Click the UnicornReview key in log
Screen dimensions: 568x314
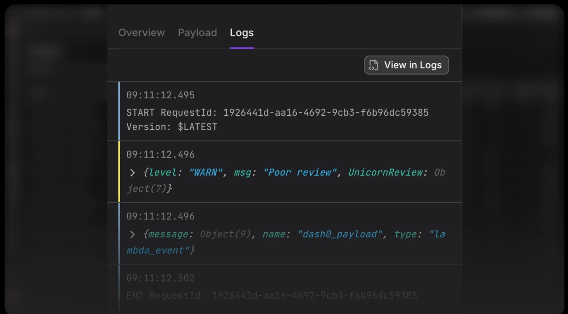[385, 172]
